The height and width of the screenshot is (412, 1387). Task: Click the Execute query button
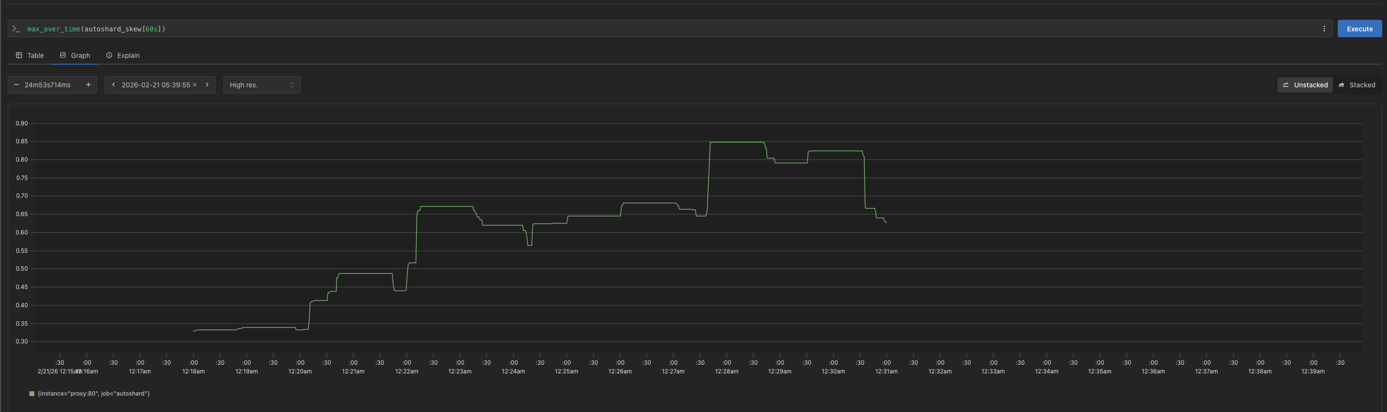(1359, 29)
